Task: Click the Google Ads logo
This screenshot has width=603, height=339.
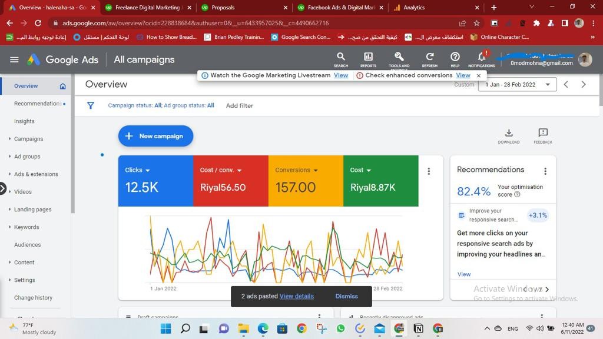Action: 34,59
